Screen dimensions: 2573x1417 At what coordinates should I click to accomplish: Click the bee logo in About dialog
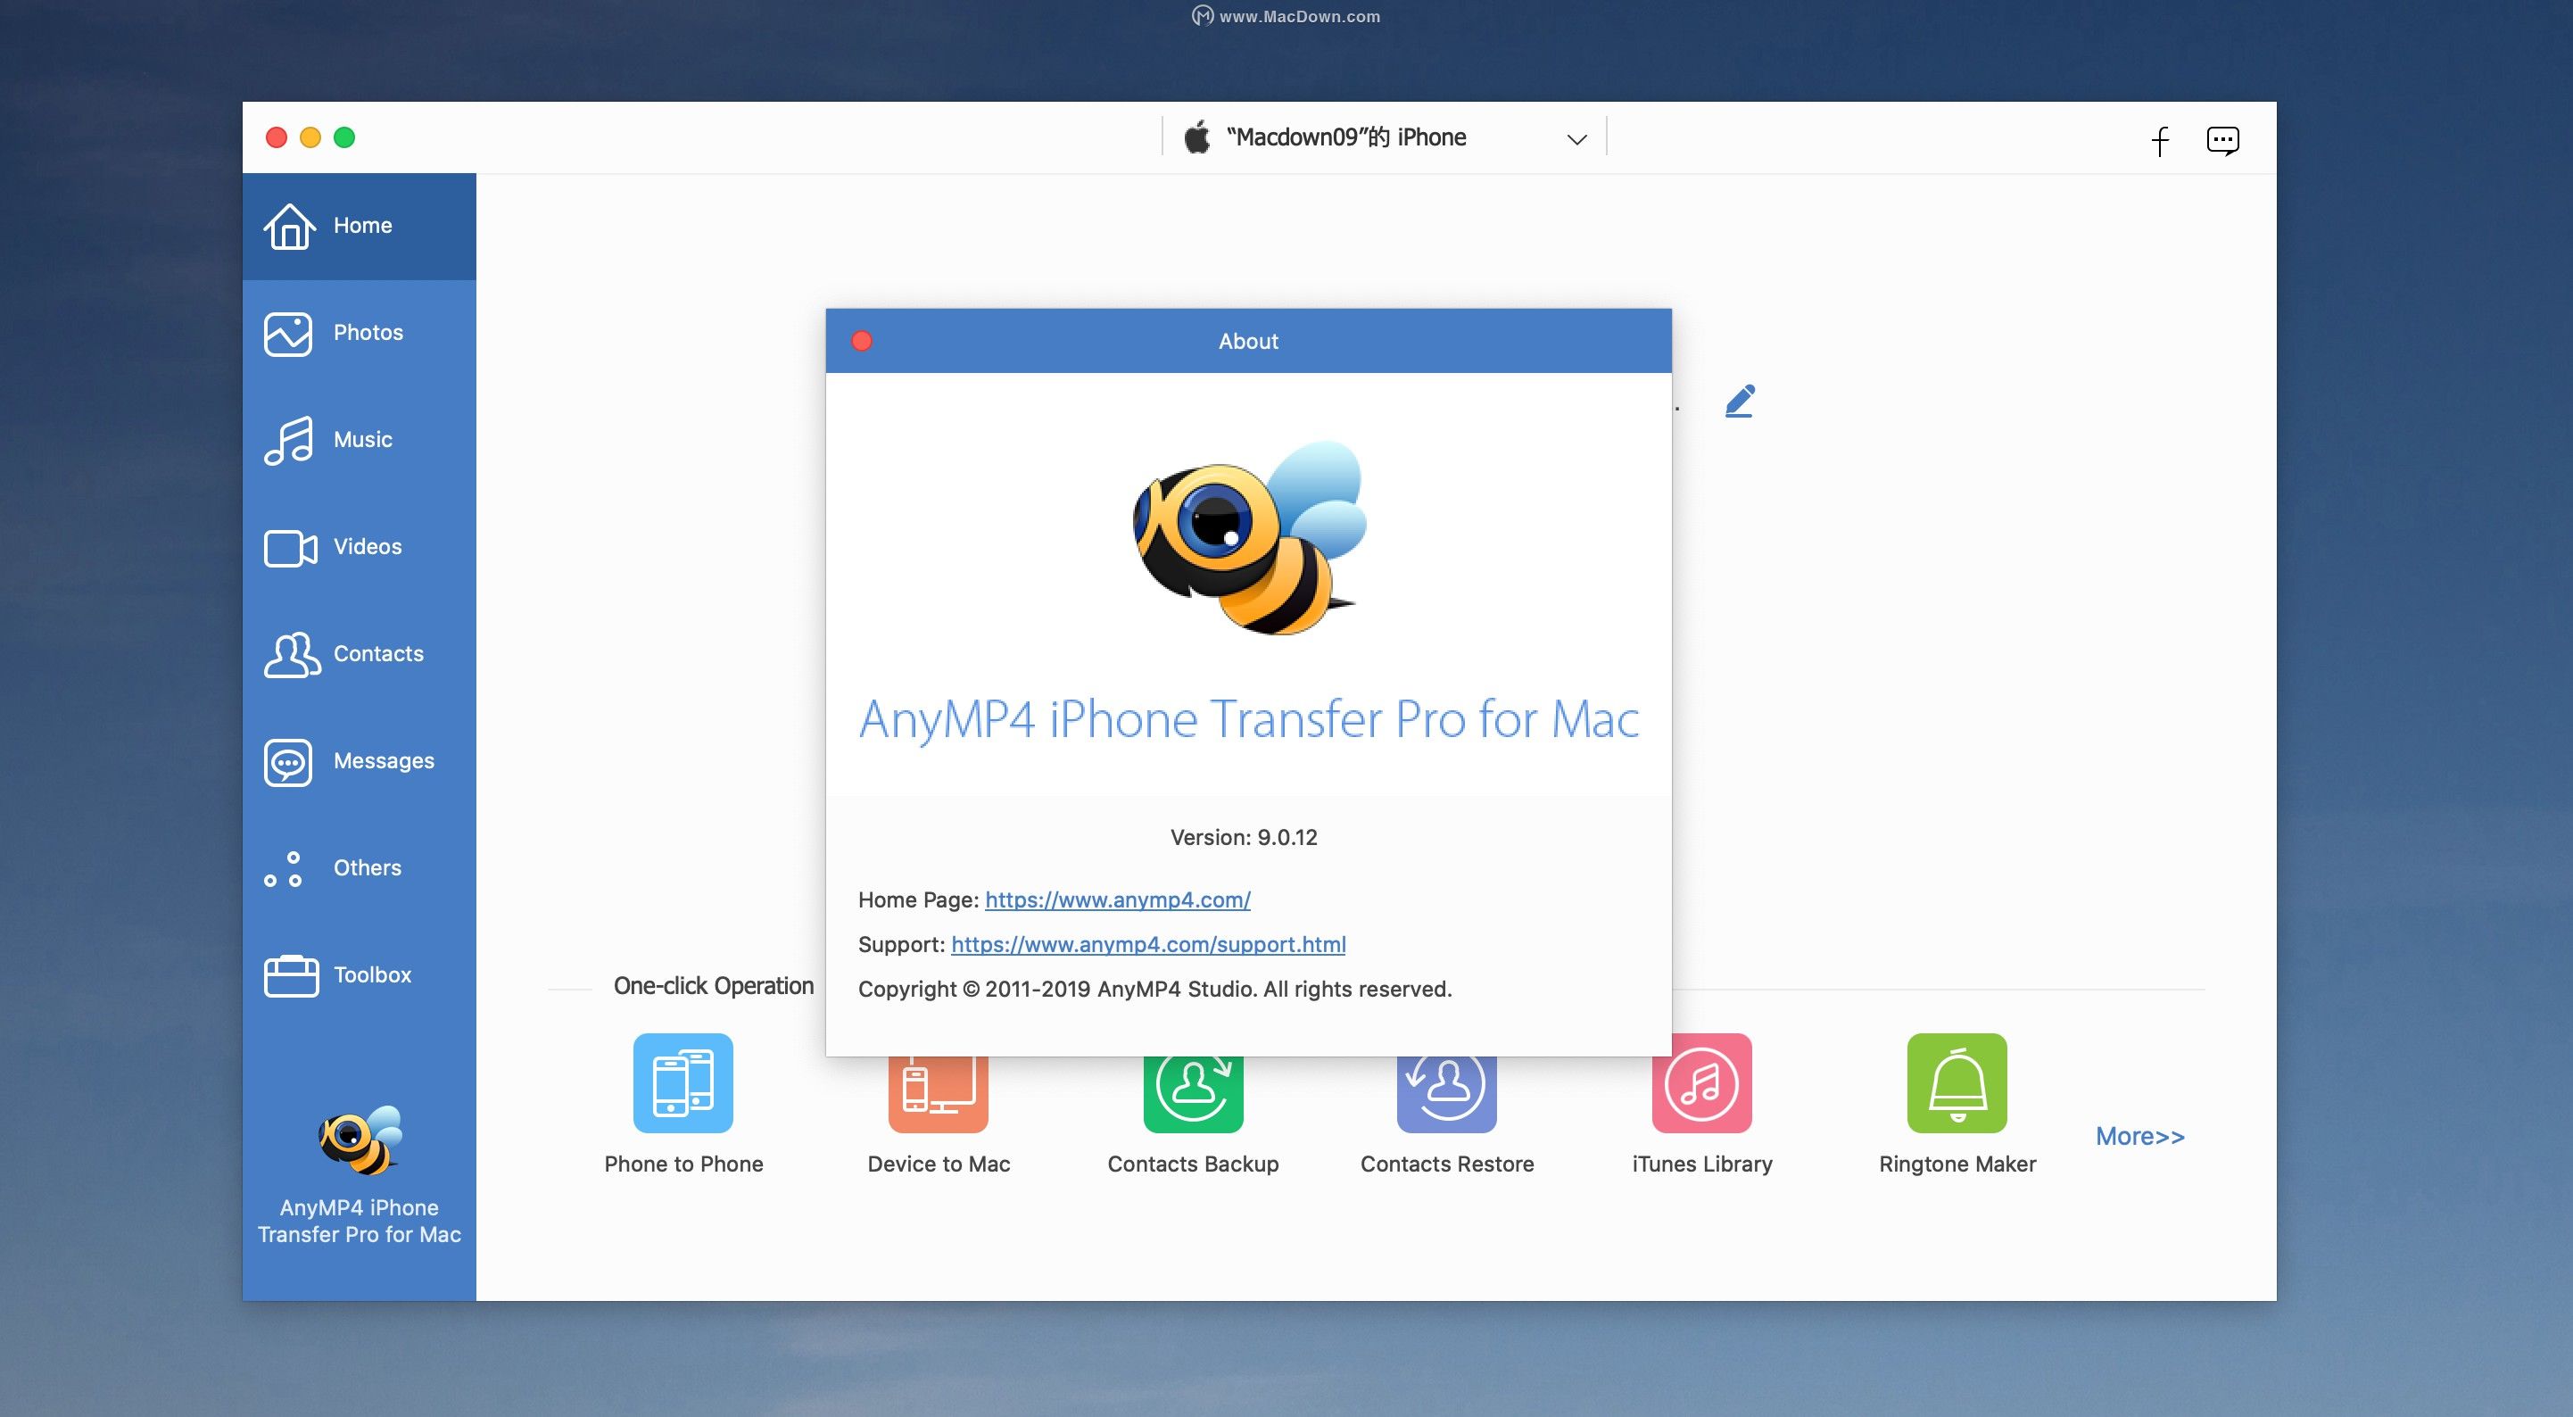1250,537
